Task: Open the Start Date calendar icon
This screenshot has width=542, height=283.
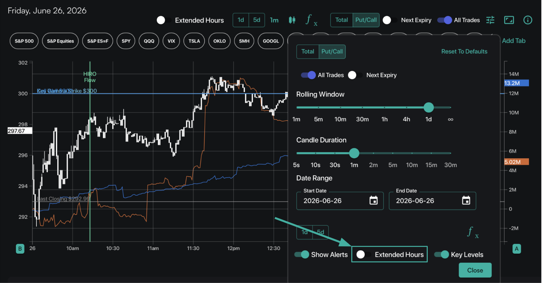Action: pyautogui.click(x=373, y=200)
